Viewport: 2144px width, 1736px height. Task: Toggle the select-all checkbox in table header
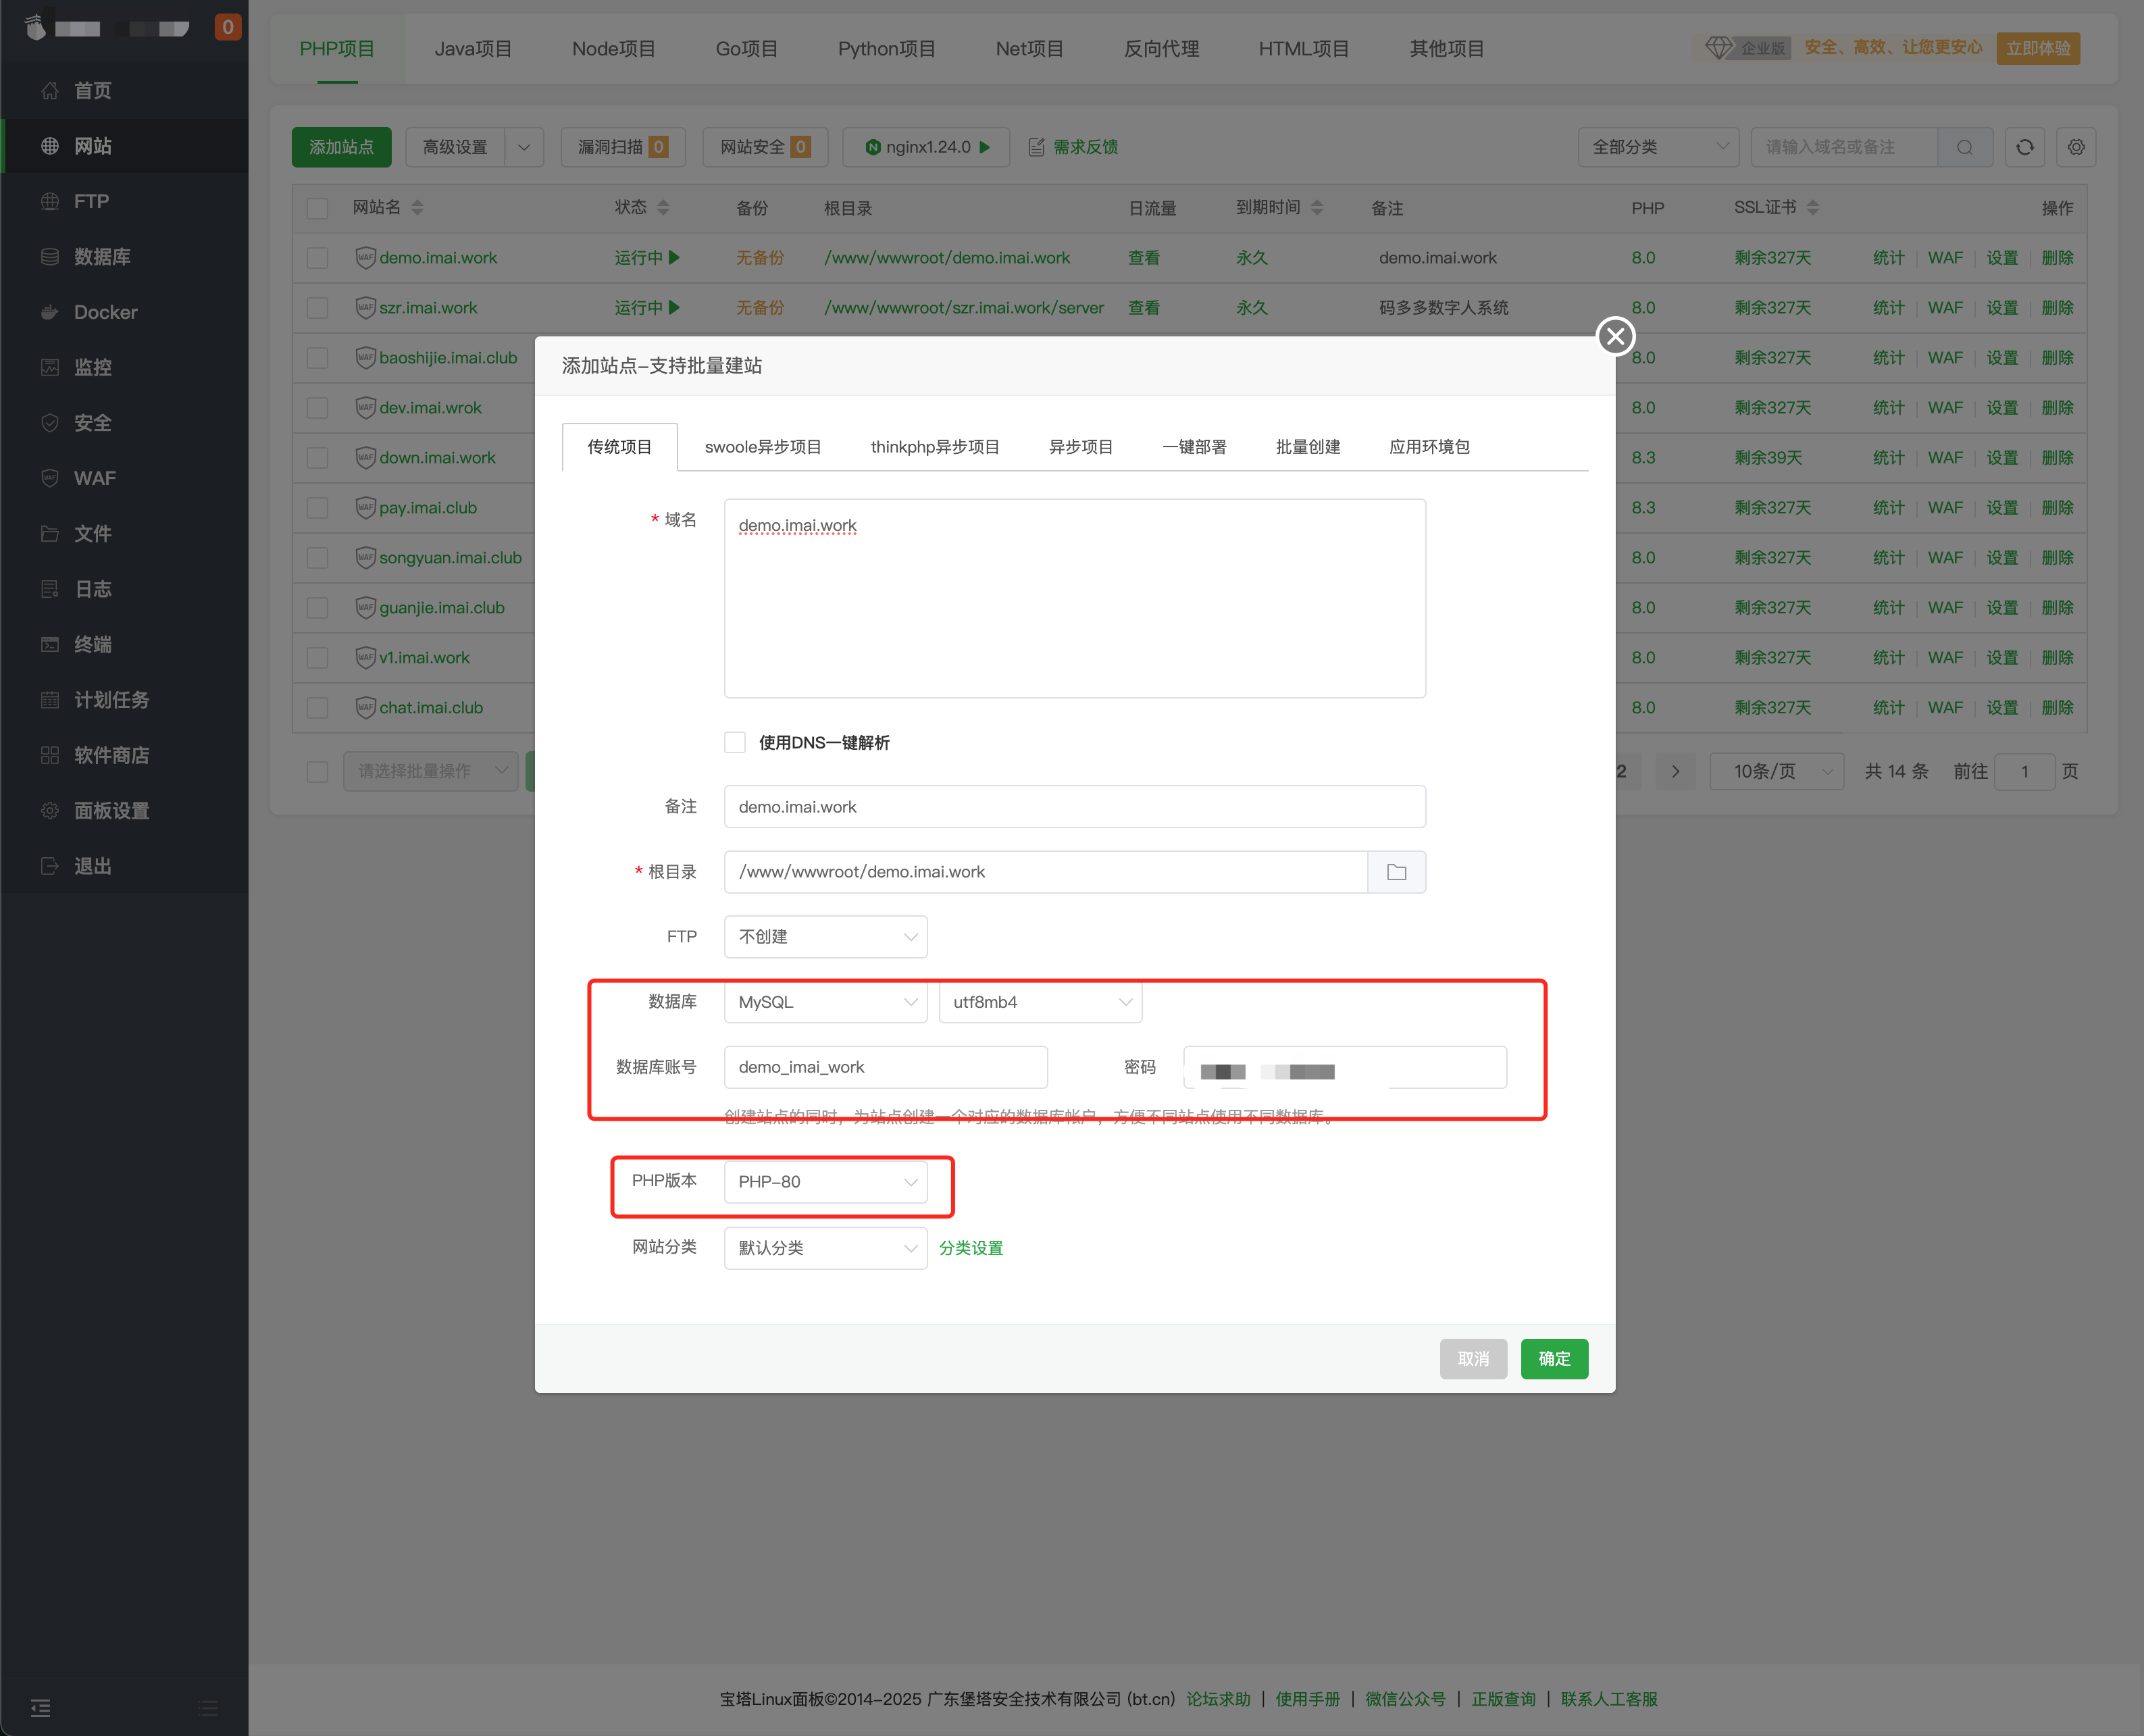318,208
